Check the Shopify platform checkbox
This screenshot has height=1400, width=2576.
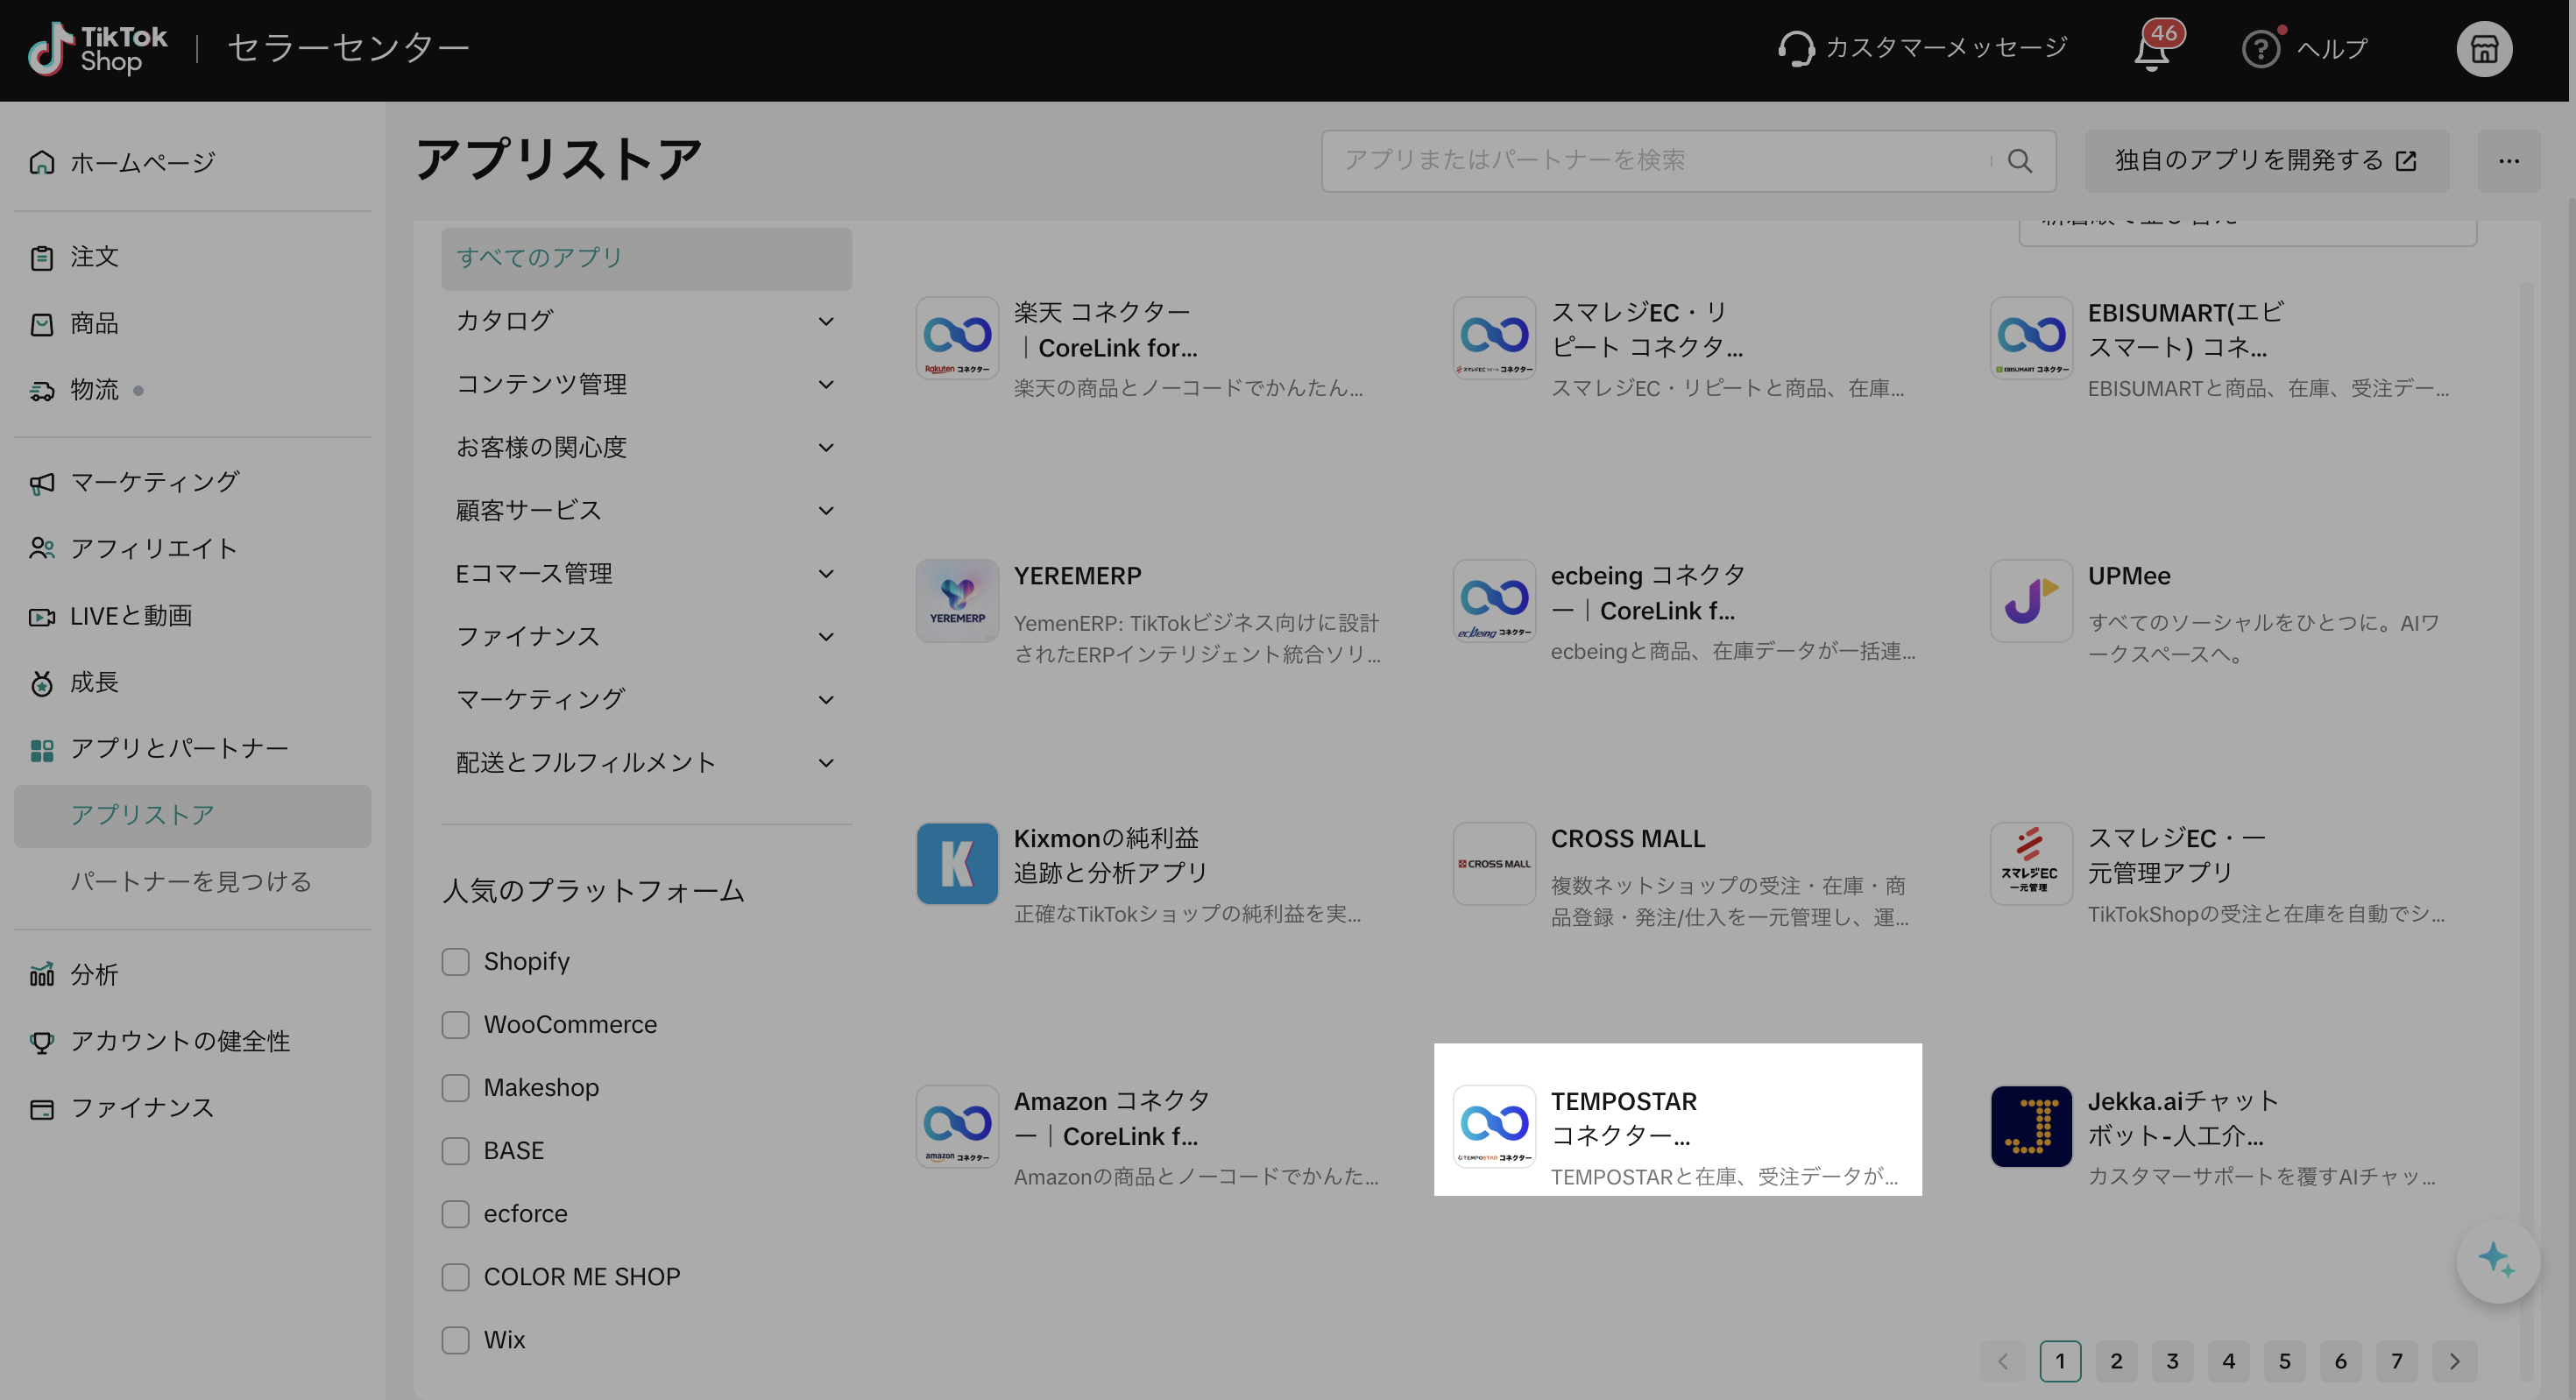[x=456, y=961]
